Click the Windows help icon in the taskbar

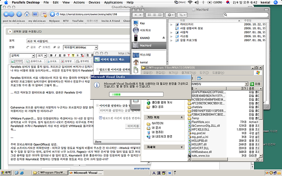170,173
